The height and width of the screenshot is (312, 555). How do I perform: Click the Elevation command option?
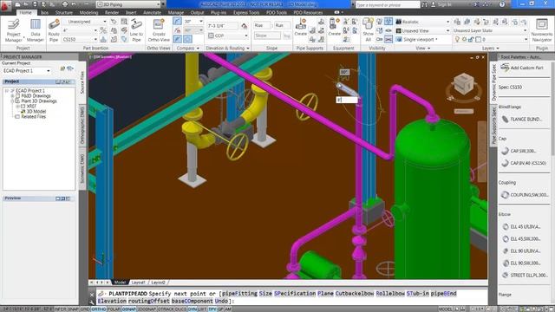(x=112, y=301)
